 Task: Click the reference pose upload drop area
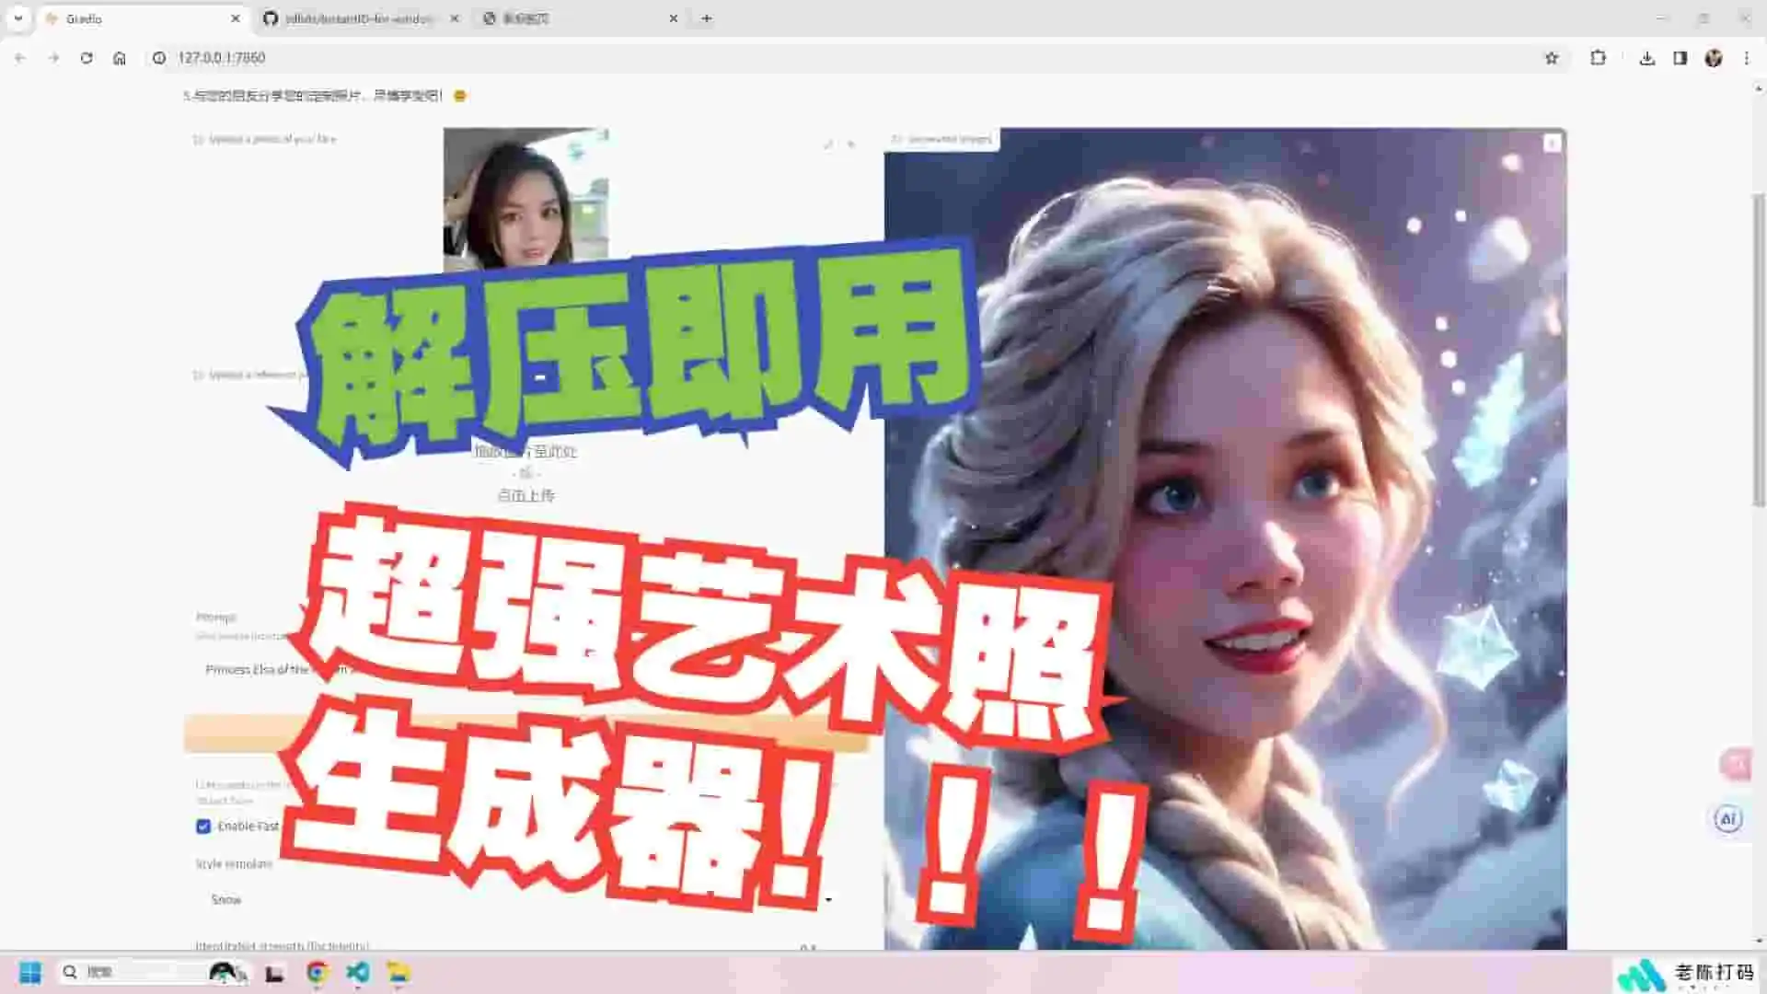[x=525, y=473]
